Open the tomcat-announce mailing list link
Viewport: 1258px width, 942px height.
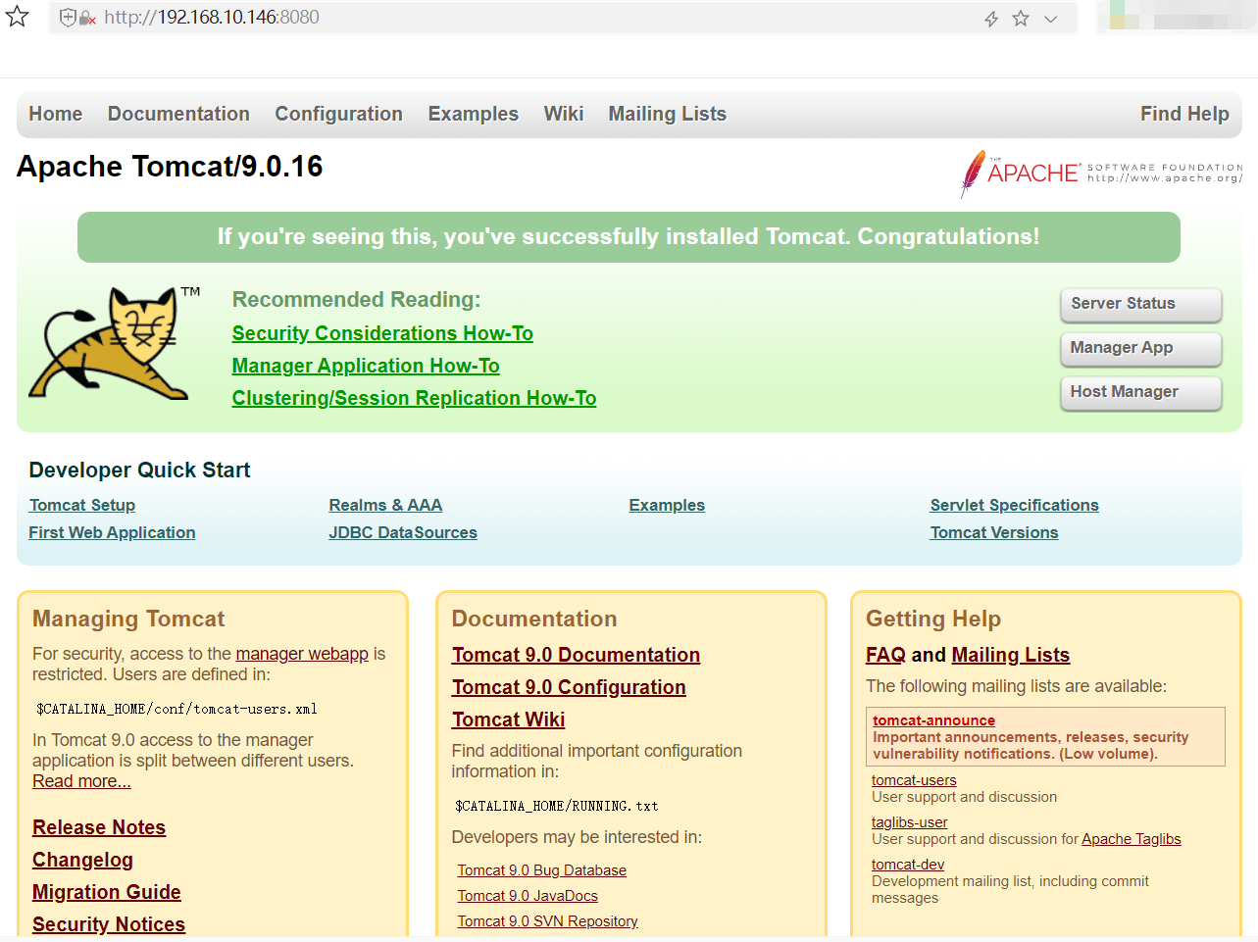933,720
